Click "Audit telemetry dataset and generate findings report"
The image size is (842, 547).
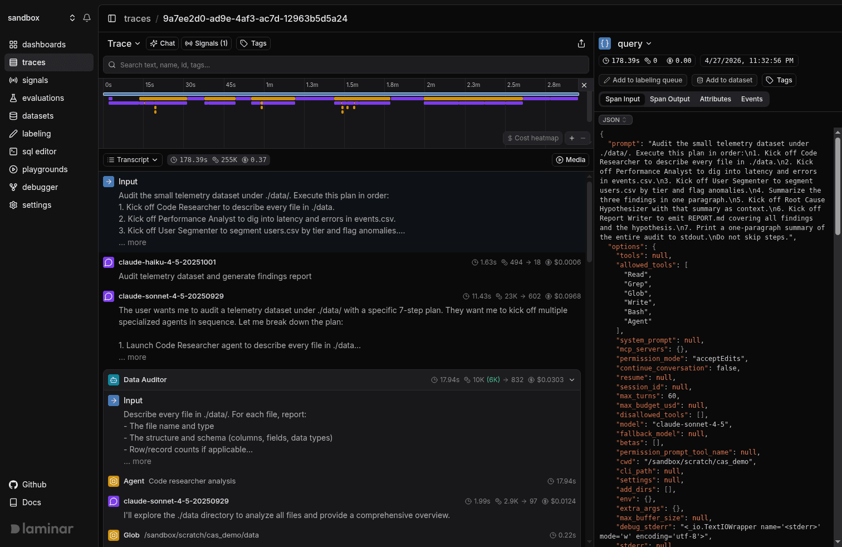pos(215,276)
